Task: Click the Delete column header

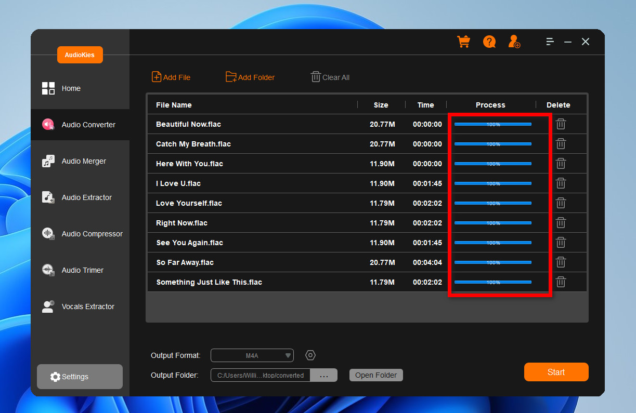Action: (559, 105)
